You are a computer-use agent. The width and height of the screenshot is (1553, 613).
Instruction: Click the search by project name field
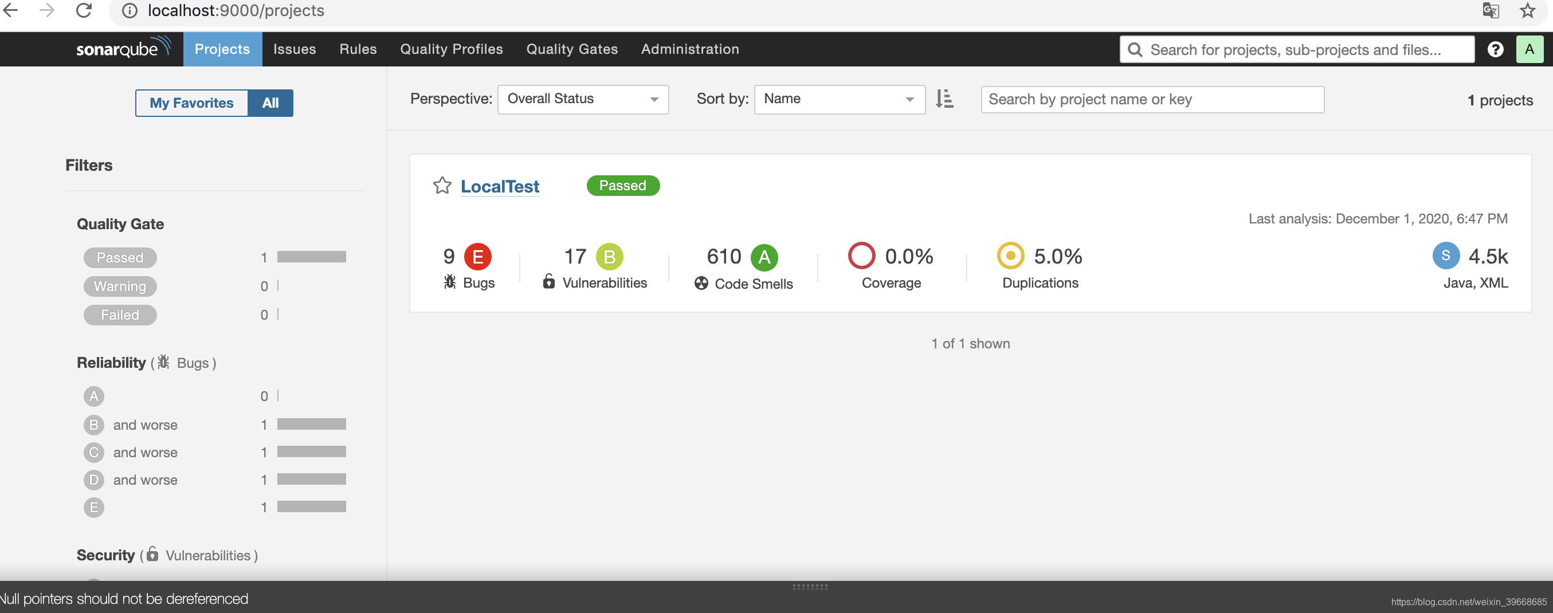click(x=1152, y=100)
